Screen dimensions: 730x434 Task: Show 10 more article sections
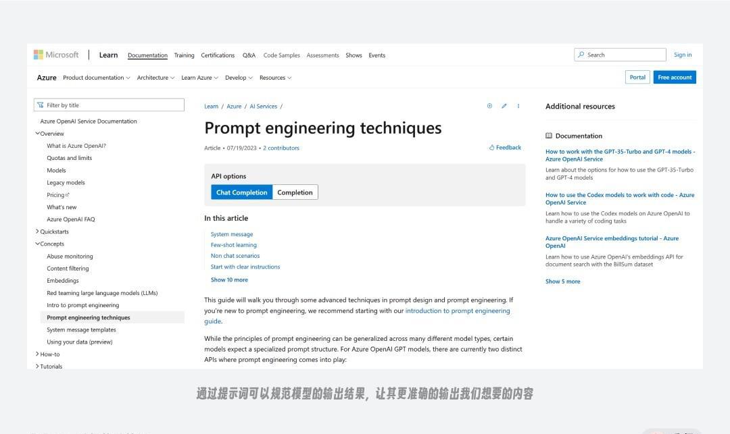tap(229, 279)
